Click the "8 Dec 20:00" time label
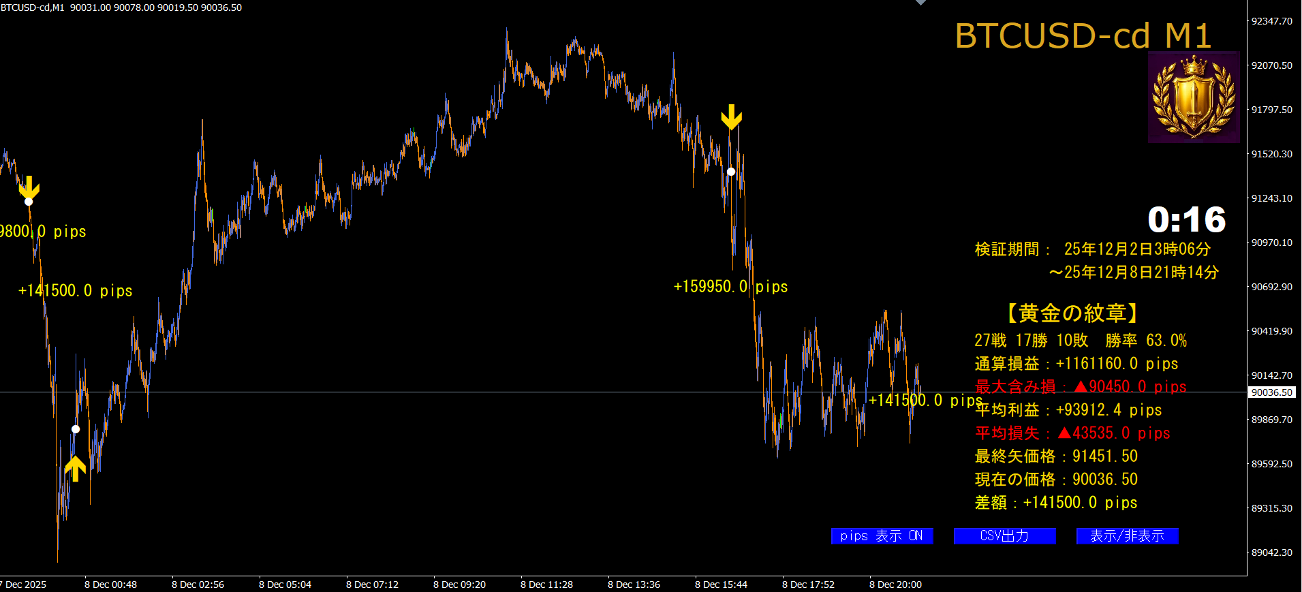This screenshot has height=592, width=1302. click(895, 585)
